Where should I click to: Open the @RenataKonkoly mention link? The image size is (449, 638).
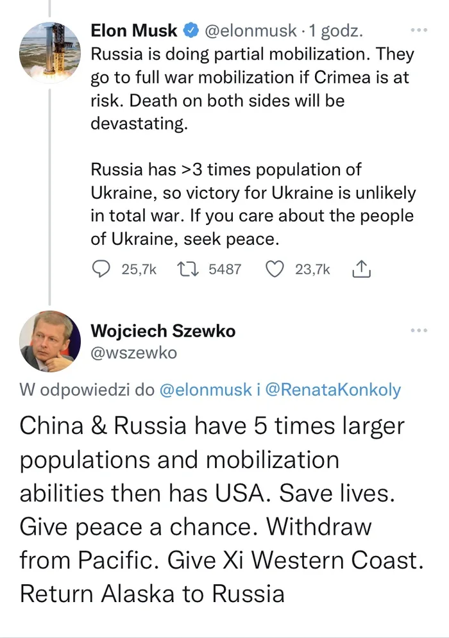(x=333, y=390)
